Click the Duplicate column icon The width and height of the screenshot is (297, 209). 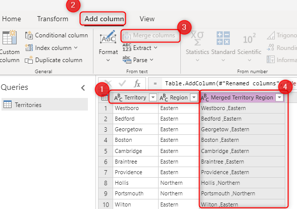pos(29,60)
